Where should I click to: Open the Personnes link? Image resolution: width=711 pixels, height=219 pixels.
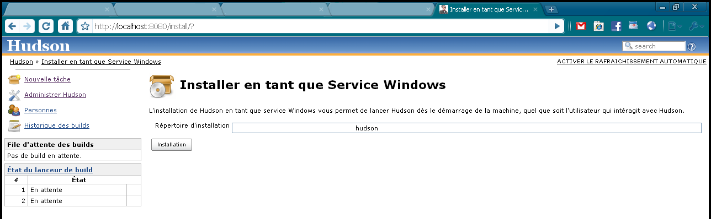[40, 110]
